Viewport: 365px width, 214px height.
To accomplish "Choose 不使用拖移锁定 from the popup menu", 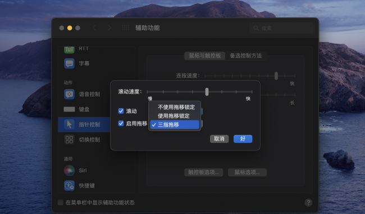I will tap(175, 107).
